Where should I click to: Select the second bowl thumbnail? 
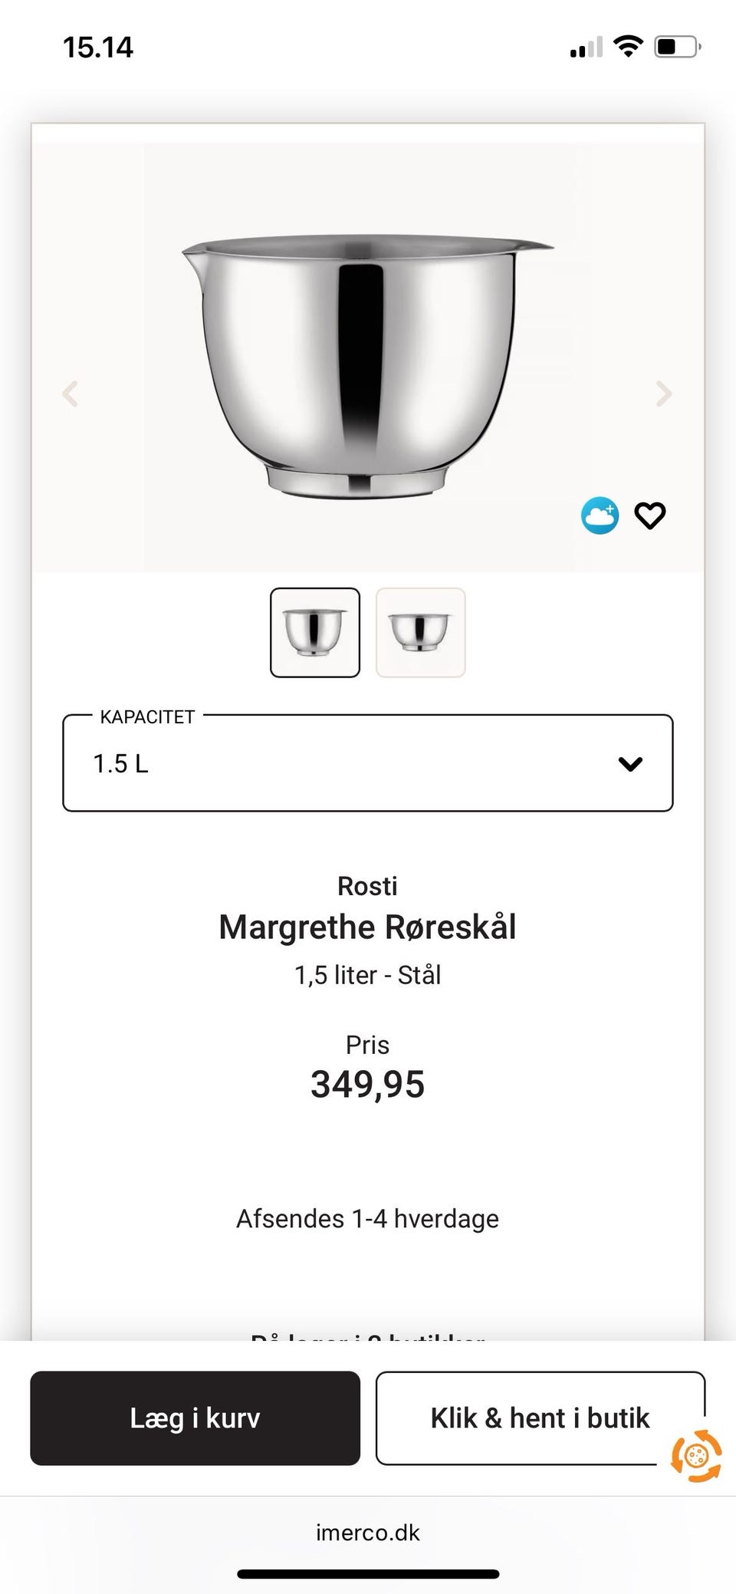pyautogui.click(x=420, y=633)
